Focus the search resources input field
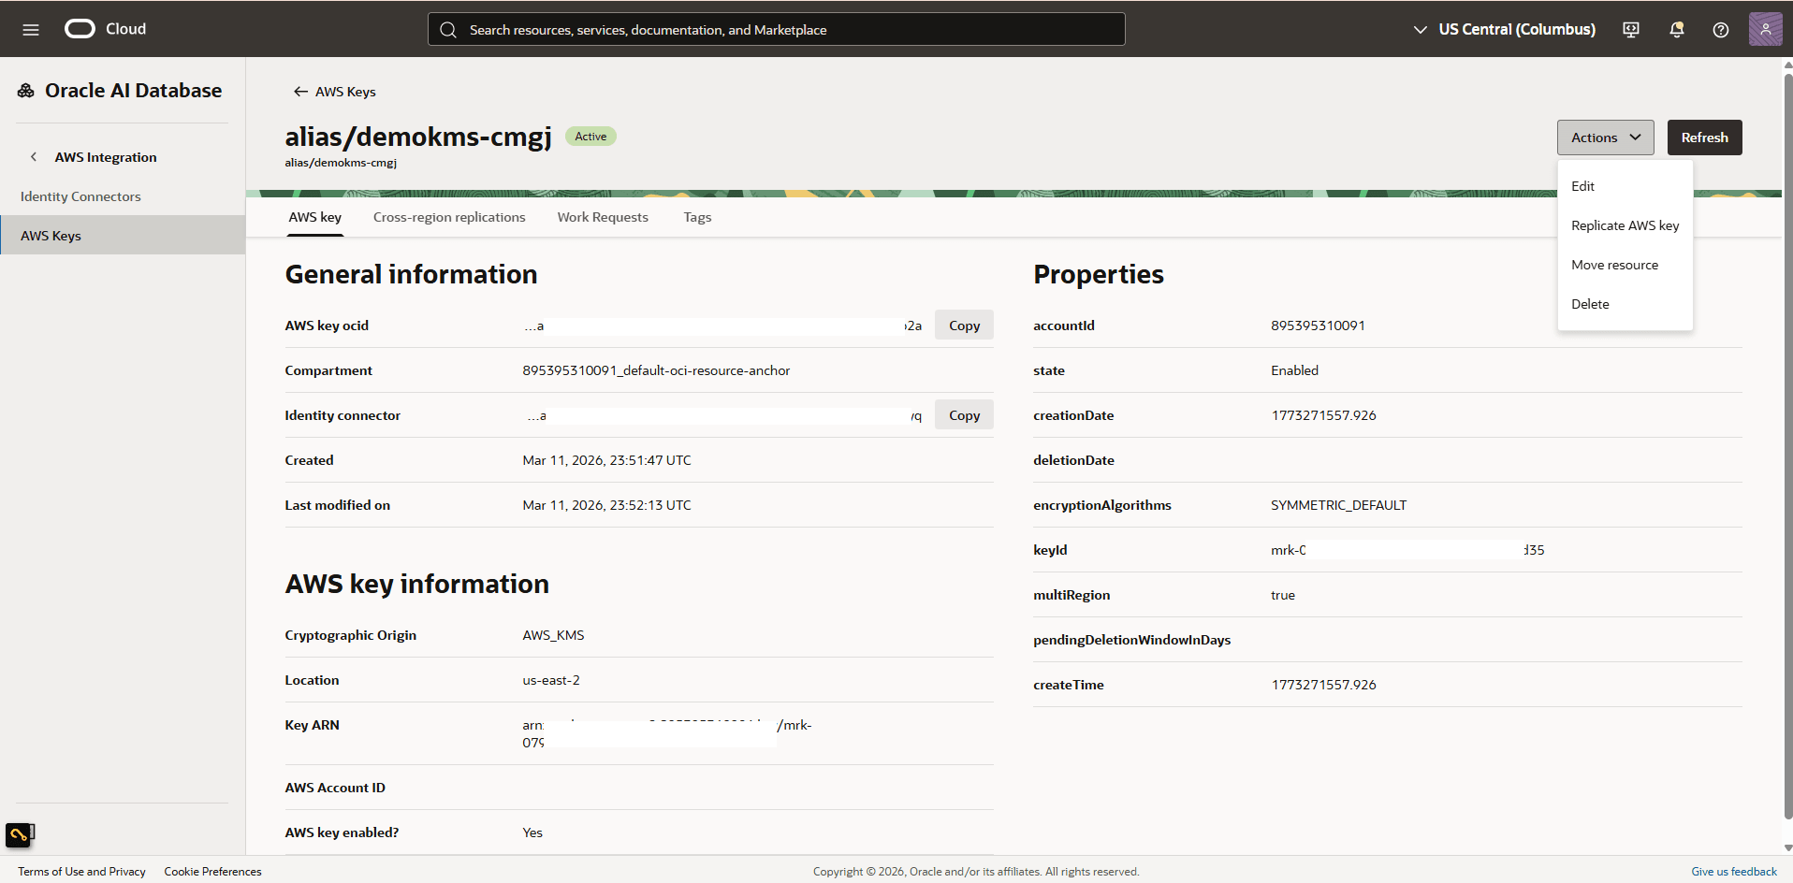This screenshot has width=1793, height=883. (777, 29)
